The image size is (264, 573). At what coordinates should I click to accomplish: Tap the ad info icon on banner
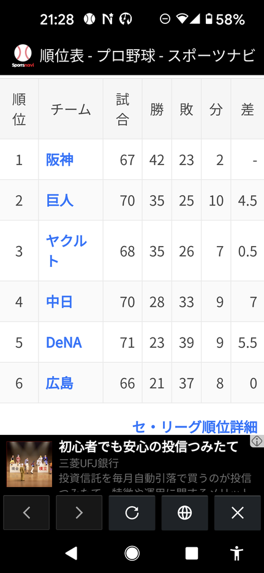257,441
